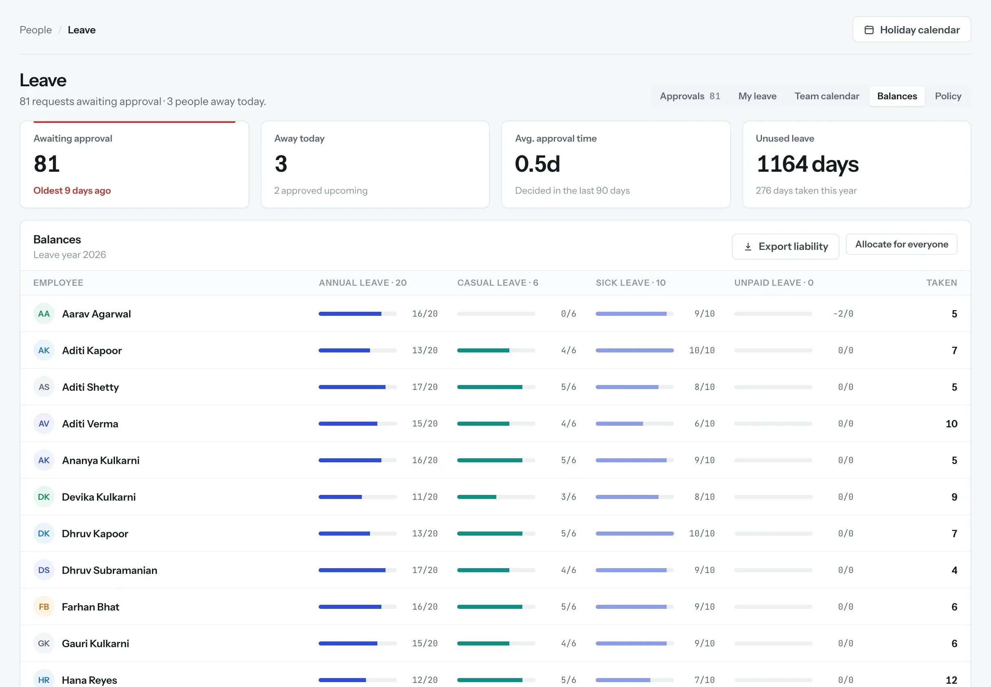Click Gauri Kulkarni's GK avatar
Image resolution: width=991 pixels, height=687 pixels.
coord(44,643)
